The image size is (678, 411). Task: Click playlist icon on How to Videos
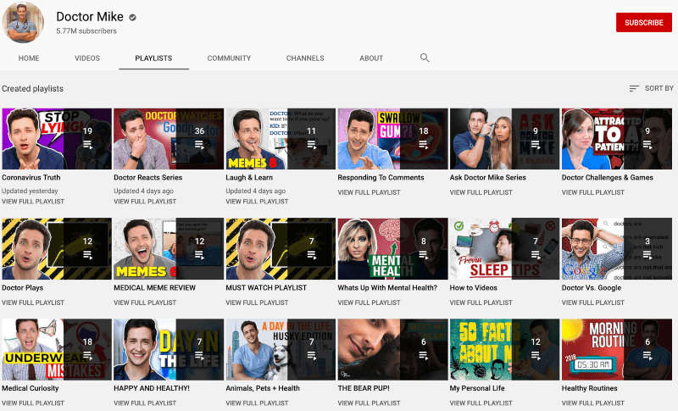click(x=536, y=256)
